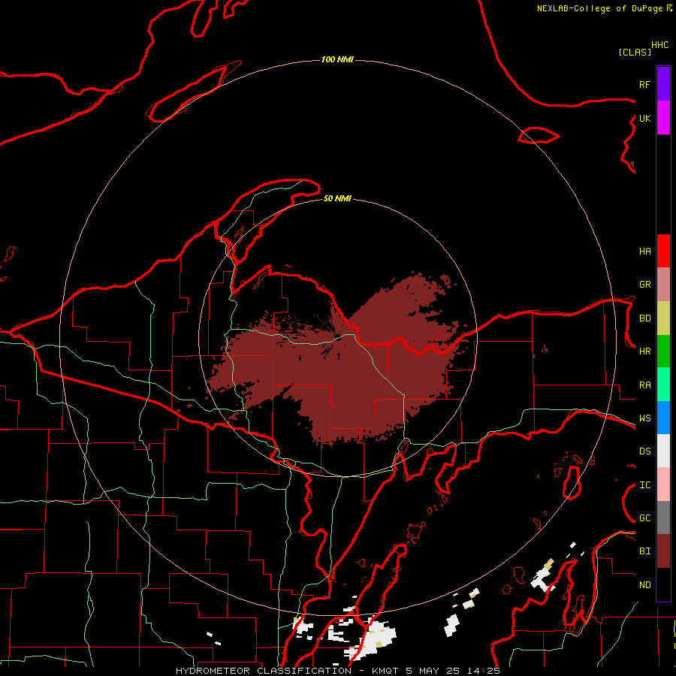Click the ND black legend swatch
The height and width of the screenshot is (676, 676).
pyautogui.click(x=663, y=584)
